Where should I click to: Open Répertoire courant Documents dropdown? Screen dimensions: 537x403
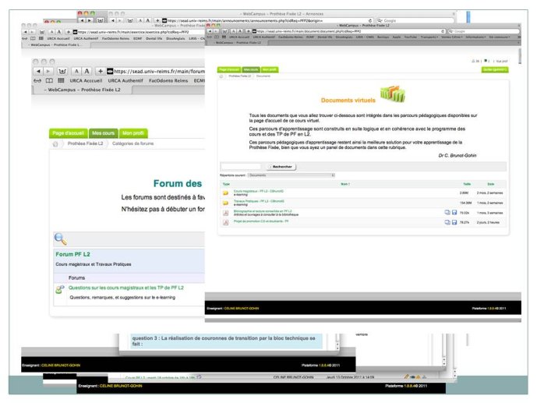(x=291, y=175)
